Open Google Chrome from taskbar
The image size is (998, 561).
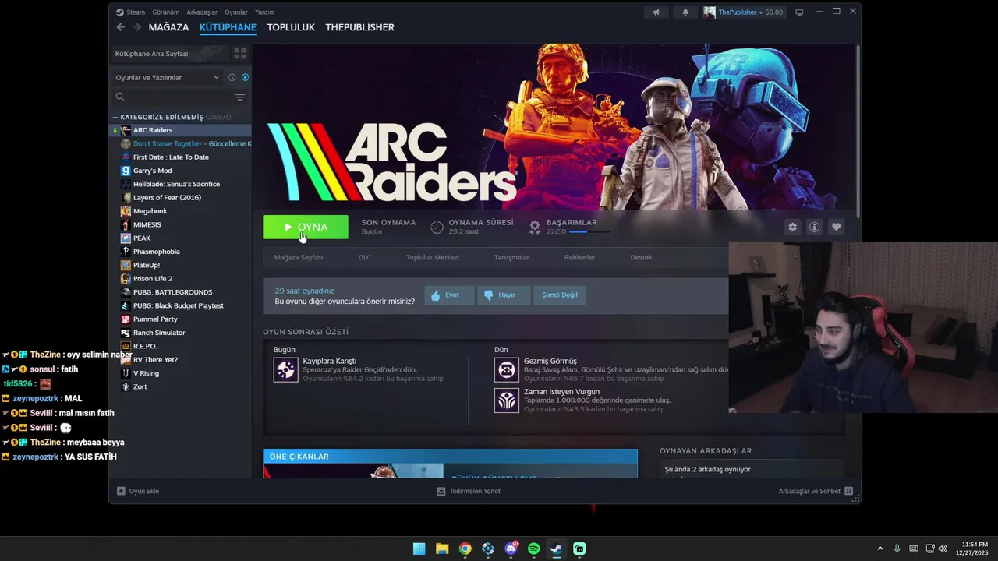pyautogui.click(x=465, y=549)
